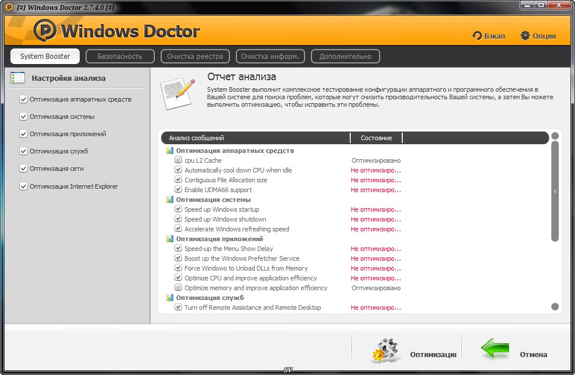Select the System Booster tab
Image resolution: width=575 pixels, height=375 pixels.
tap(45, 56)
